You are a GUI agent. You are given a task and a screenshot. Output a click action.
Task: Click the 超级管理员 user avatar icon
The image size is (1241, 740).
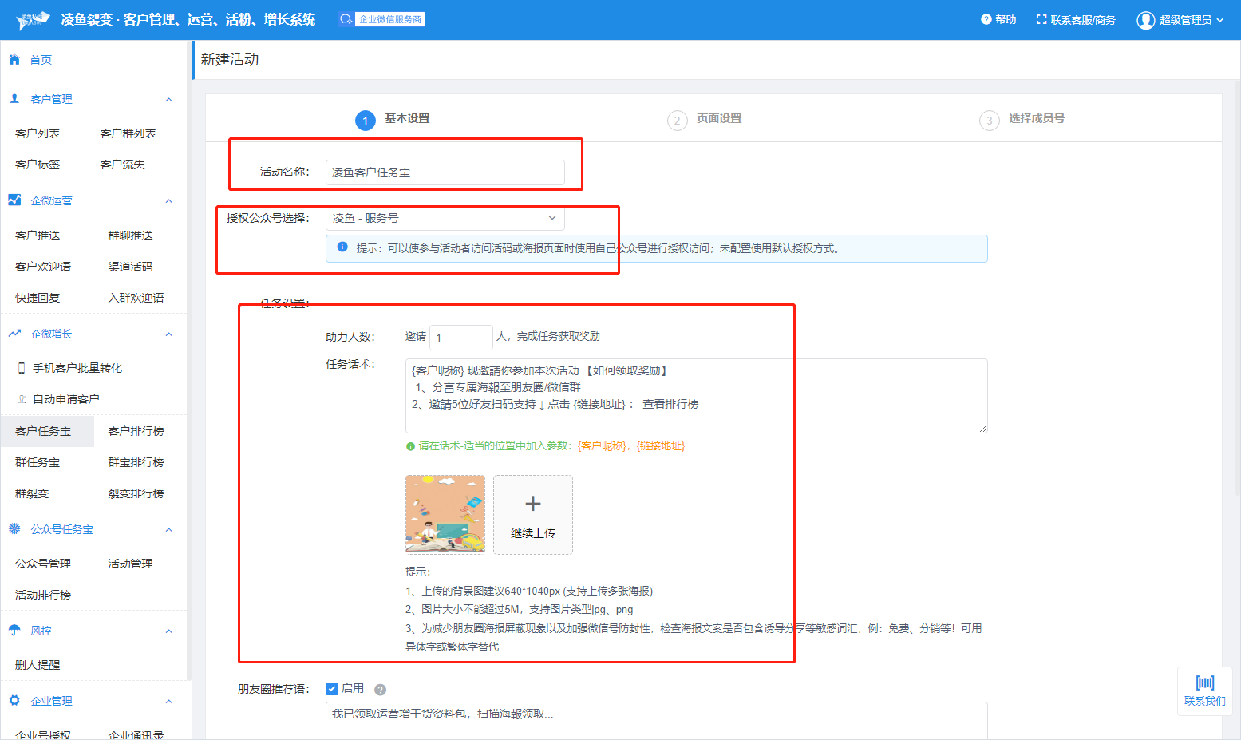1145,20
